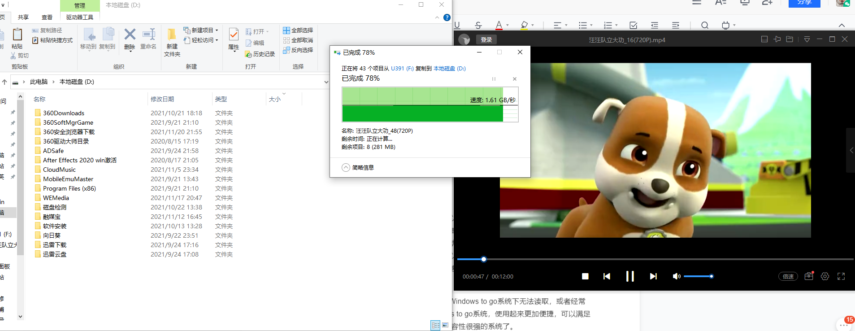Open the toolbox icon in video player
Viewport: 855px width, 331px height.
(809, 276)
